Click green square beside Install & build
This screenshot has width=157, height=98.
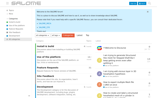pos(7,22)
